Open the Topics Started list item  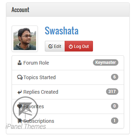click(68, 77)
